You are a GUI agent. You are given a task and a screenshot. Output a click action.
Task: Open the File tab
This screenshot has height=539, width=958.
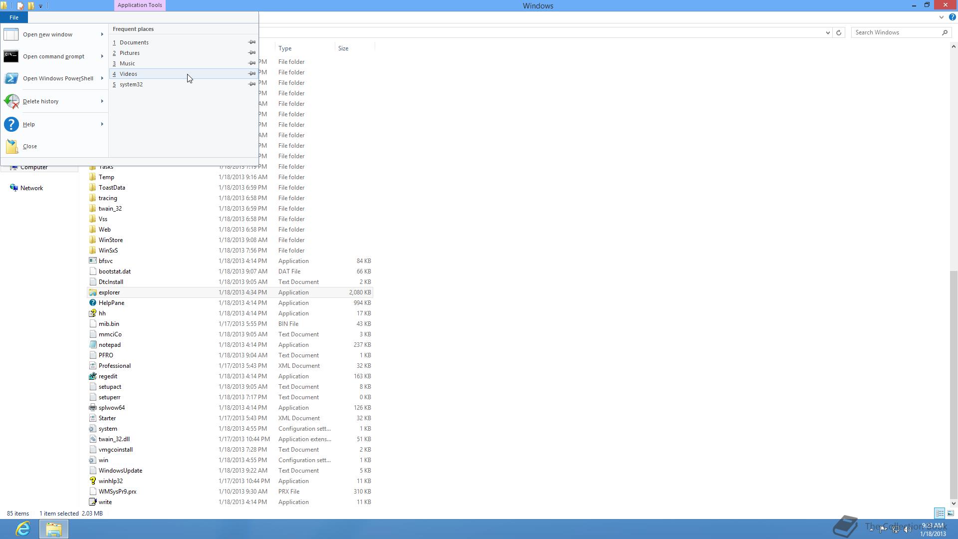[14, 17]
